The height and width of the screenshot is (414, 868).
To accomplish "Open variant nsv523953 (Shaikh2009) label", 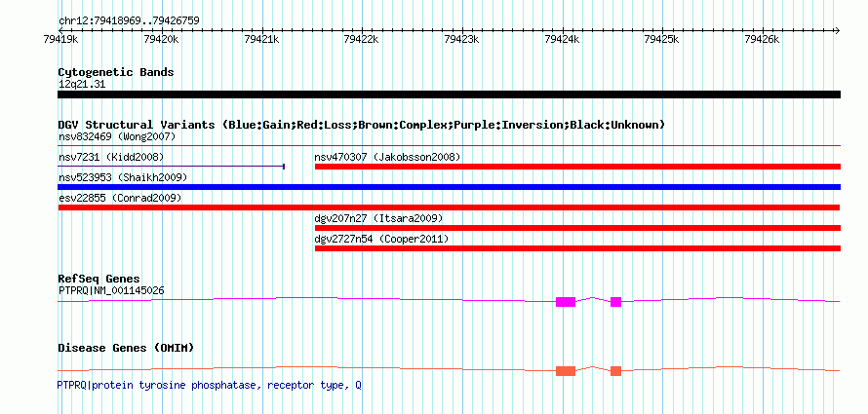I will [123, 178].
